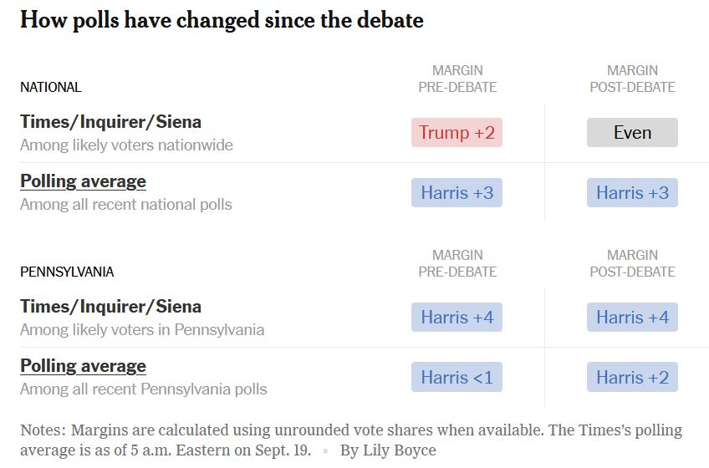Click the Pennsylvania Times/Inquirer/Siena row title
The width and height of the screenshot is (709, 468).
[x=110, y=307]
